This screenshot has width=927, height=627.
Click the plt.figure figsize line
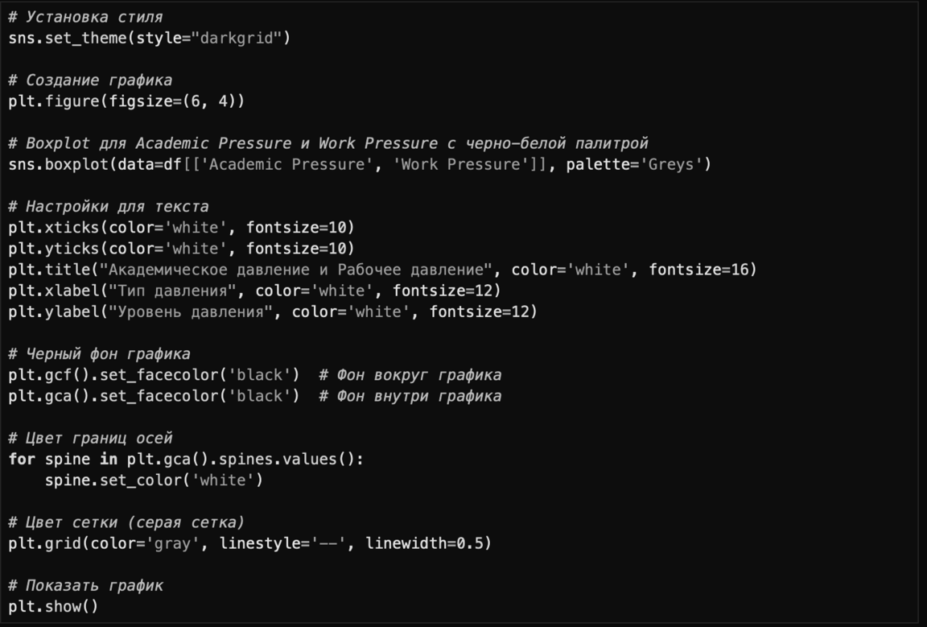pyautogui.click(x=126, y=101)
